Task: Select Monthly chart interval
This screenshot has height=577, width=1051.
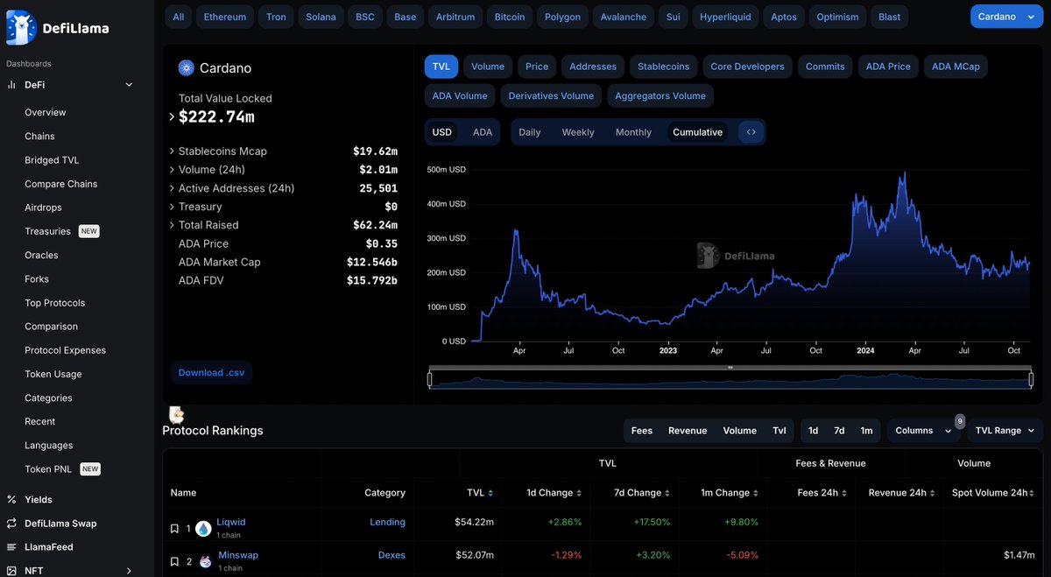Action: [x=633, y=132]
